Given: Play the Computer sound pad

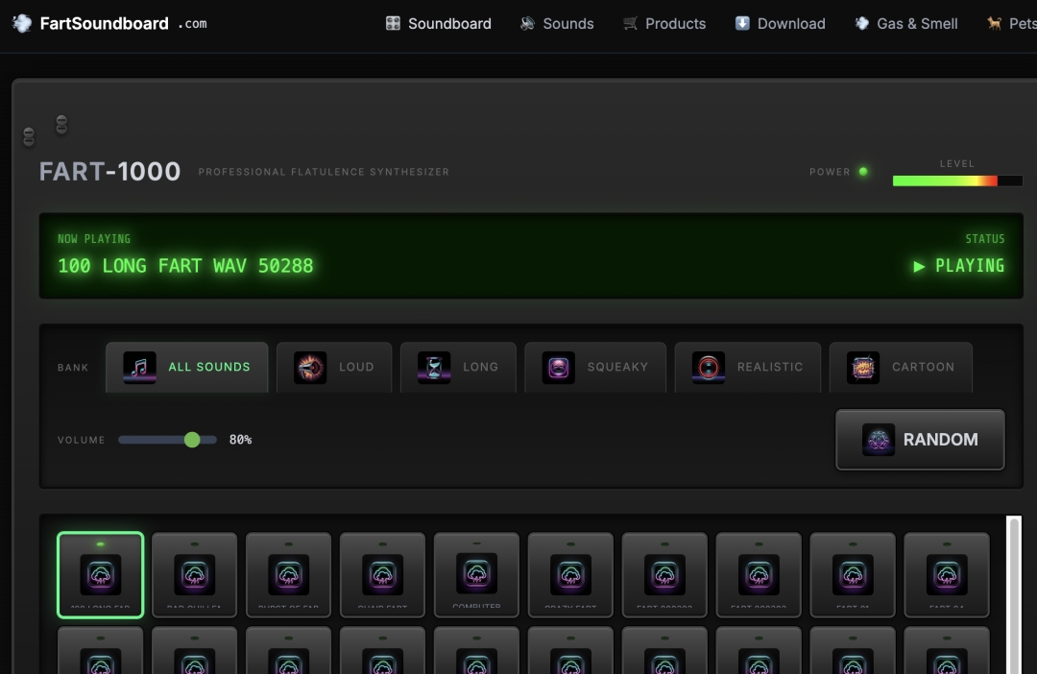Looking at the screenshot, I should pos(477,575).
